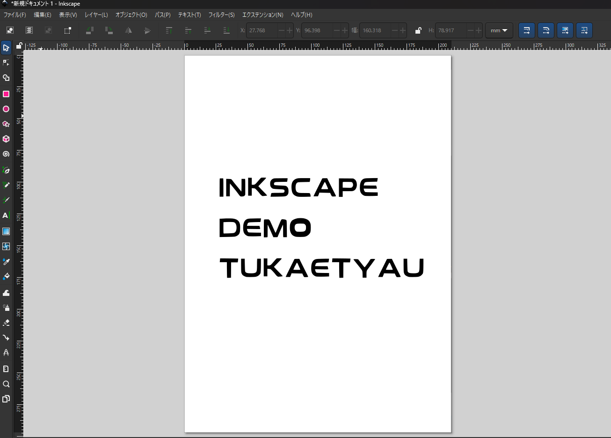Select the Calligraphy tool
611x438 pixels.
tap(6, 200)
